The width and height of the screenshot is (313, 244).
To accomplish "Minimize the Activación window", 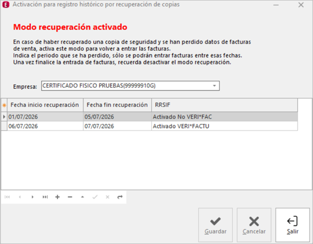I will tap(276, 5).
